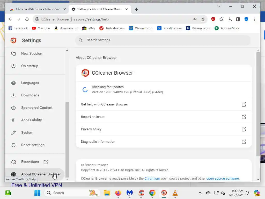Open the Privacy policy row
The width and height of the screenshot is (265, 199).
click(x=164, y=129)
